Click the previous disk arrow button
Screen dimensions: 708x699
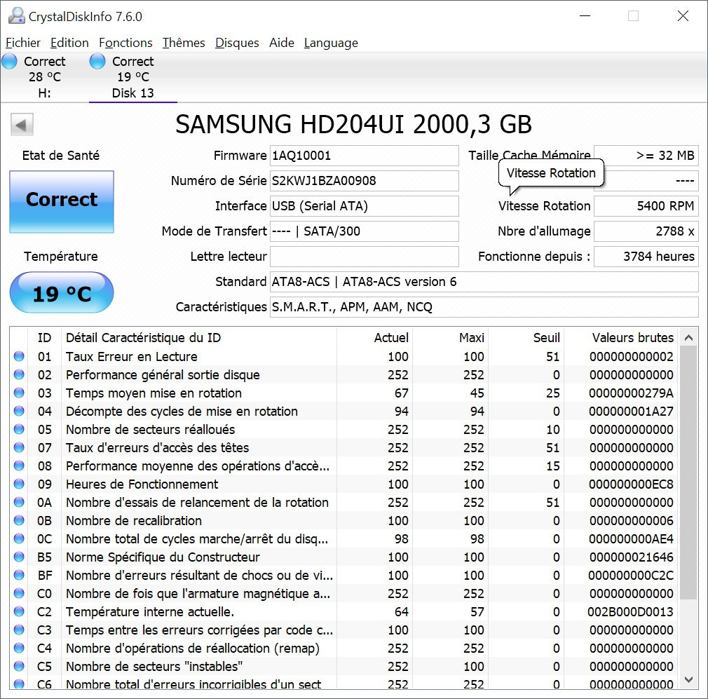(22, 125)
